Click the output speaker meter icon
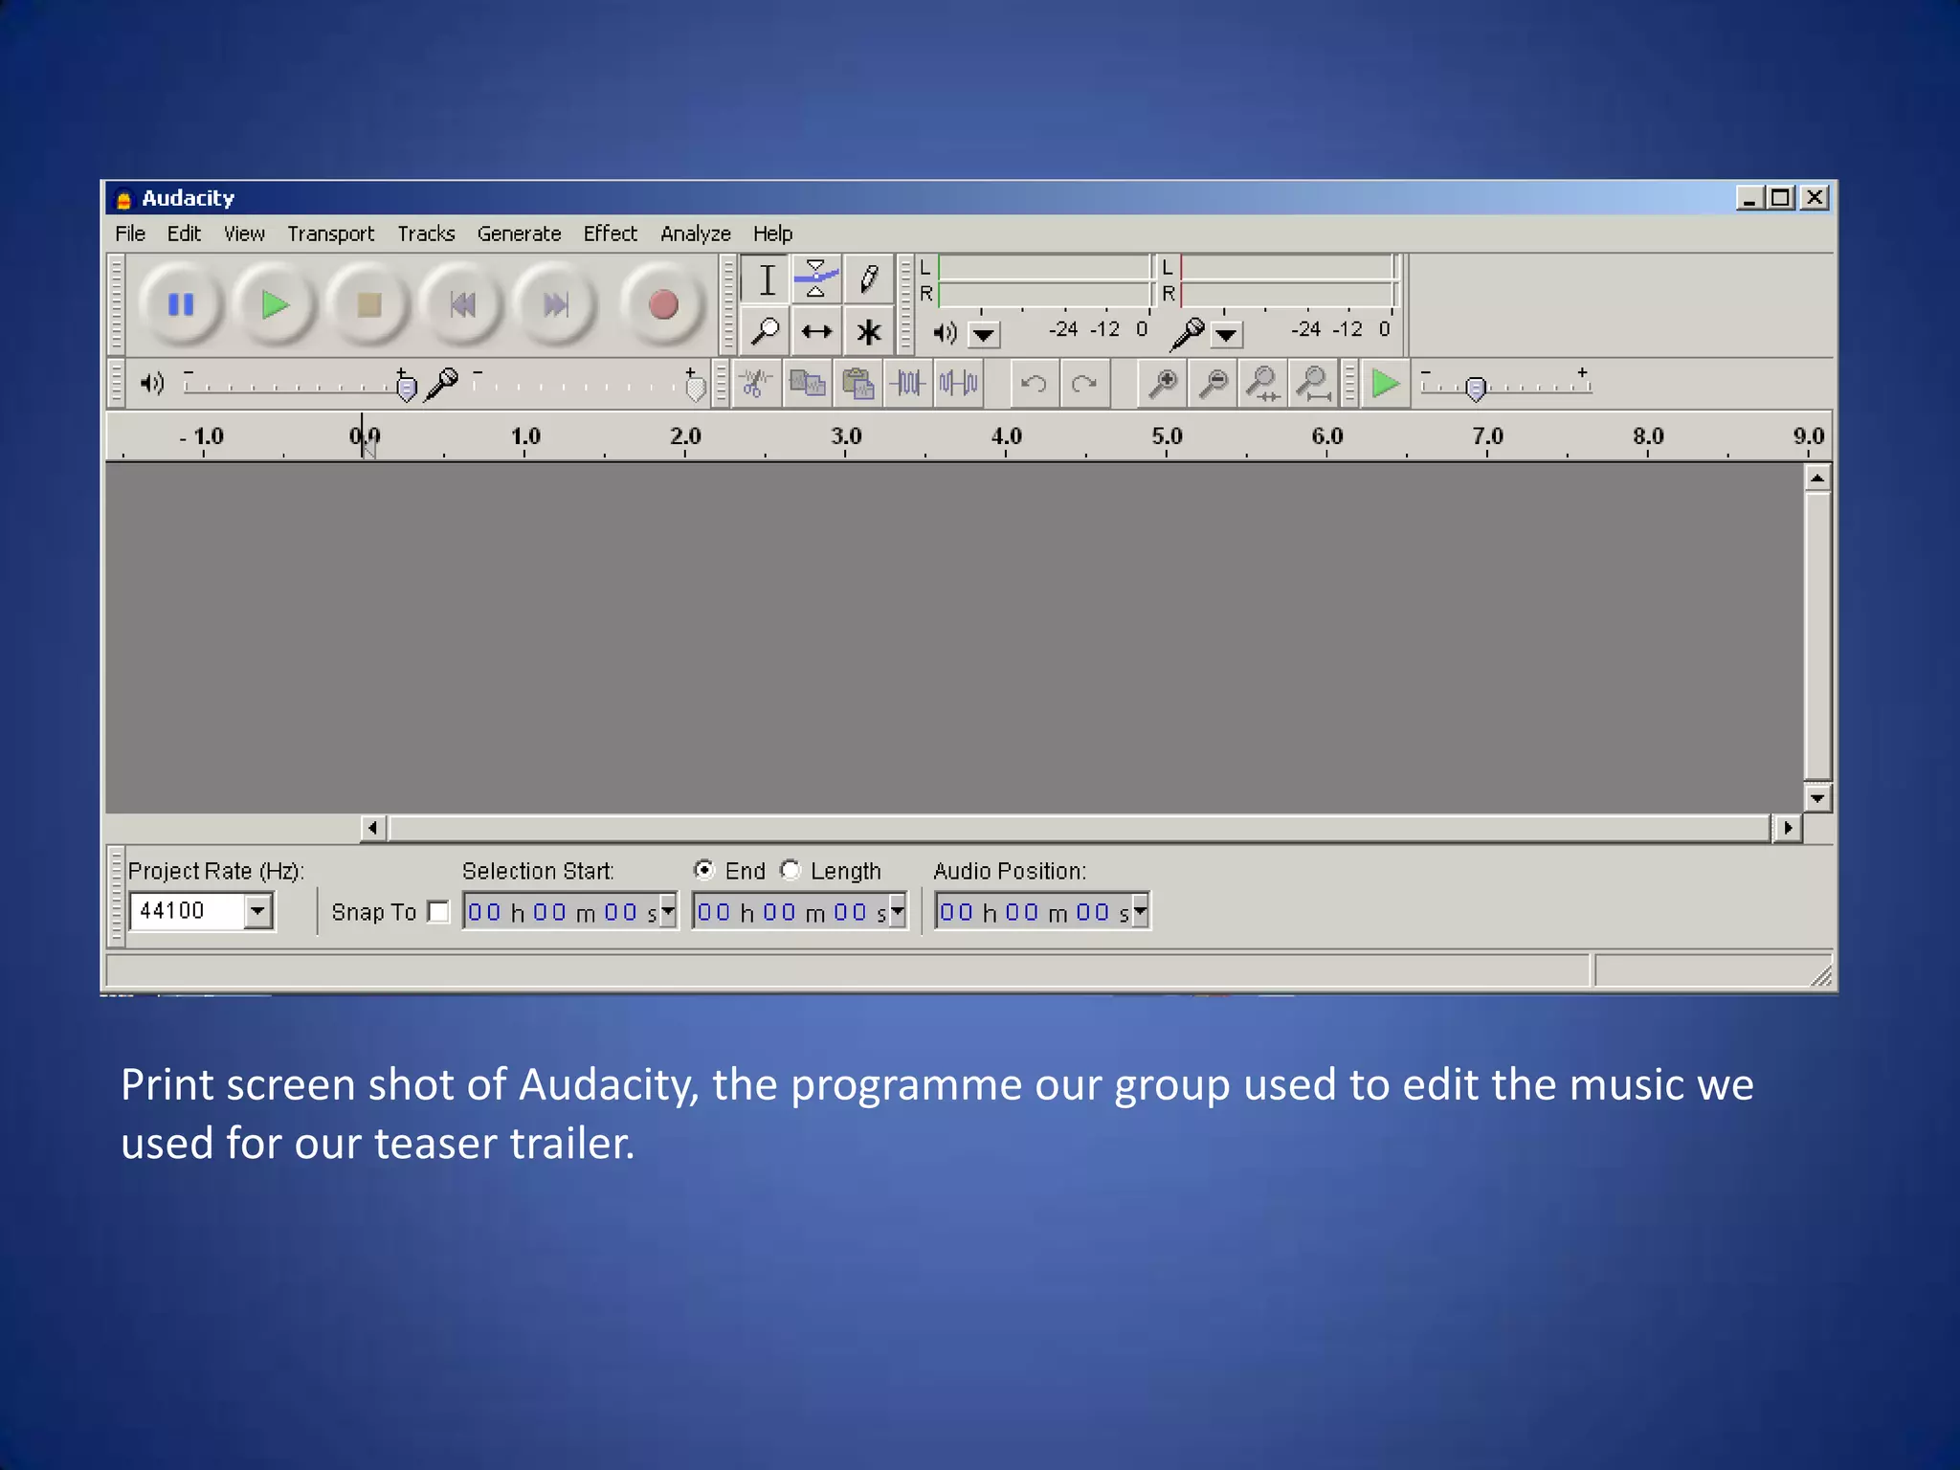 946,332
